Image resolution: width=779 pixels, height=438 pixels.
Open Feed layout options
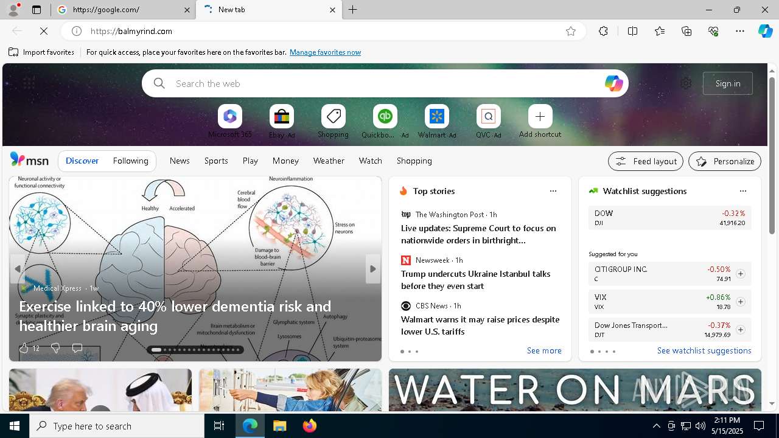coord(646,161)
